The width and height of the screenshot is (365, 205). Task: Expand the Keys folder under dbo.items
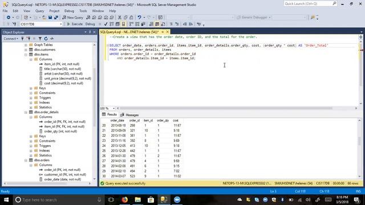click(31, 88)
